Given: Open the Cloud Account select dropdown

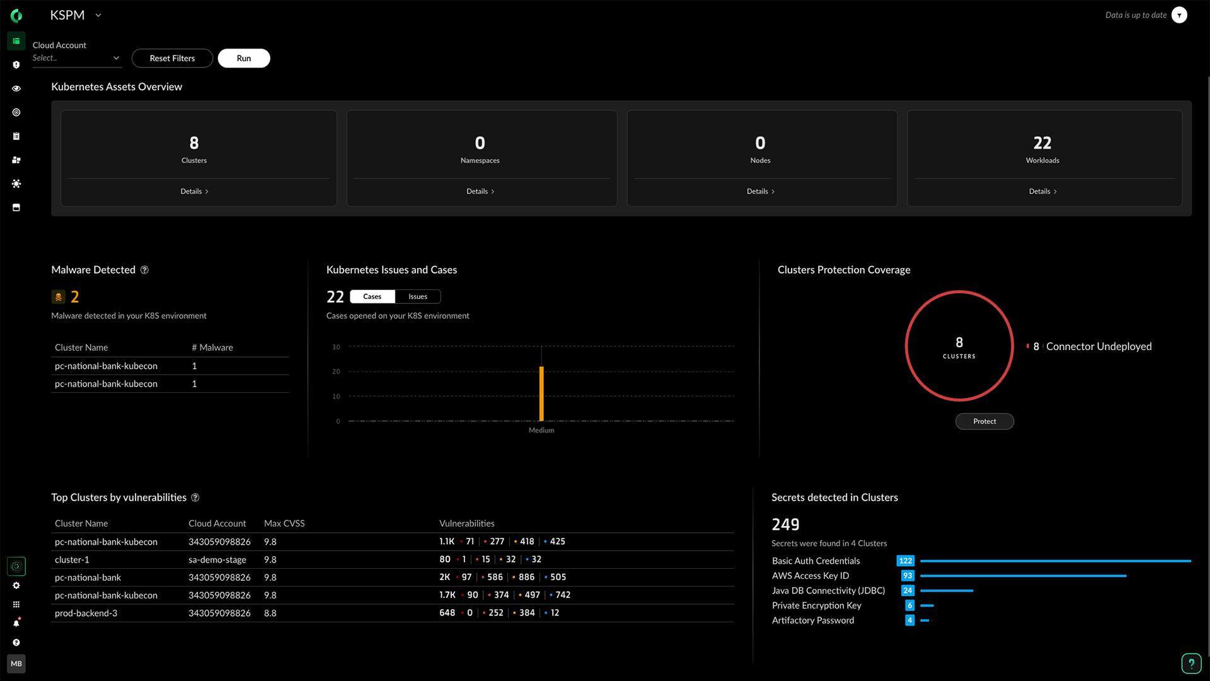Looking at the screenshot, I should (76, 58).
